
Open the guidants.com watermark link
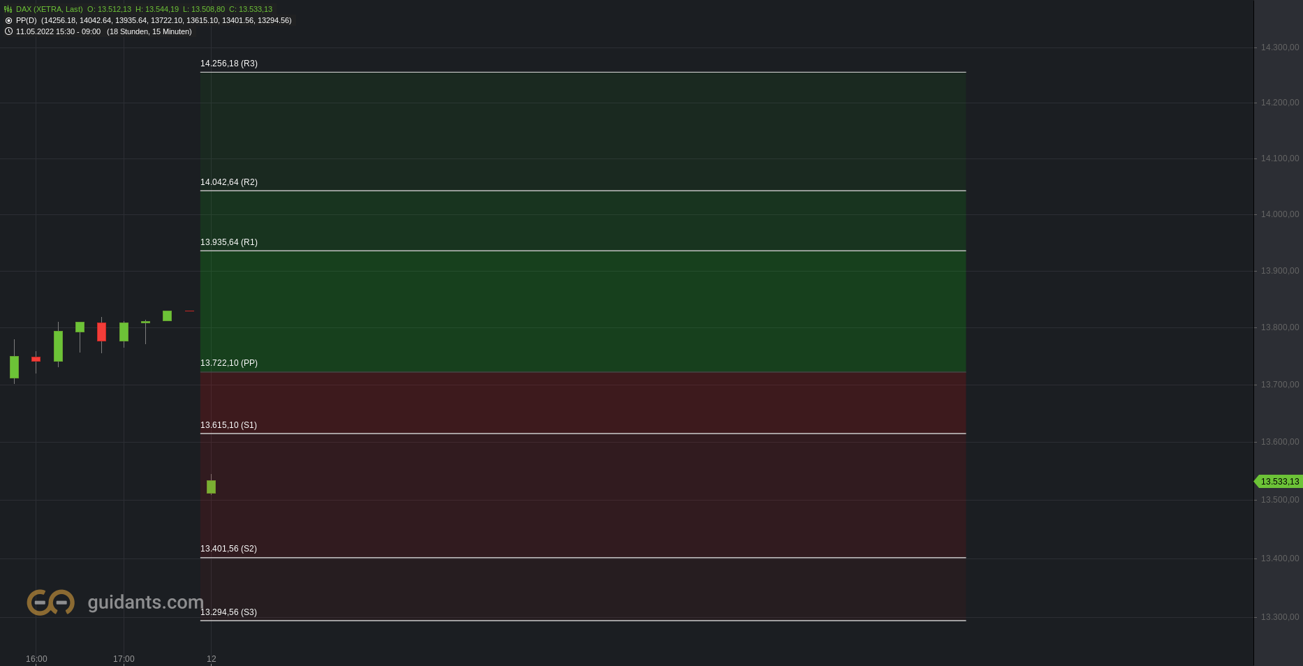point(145,602)
